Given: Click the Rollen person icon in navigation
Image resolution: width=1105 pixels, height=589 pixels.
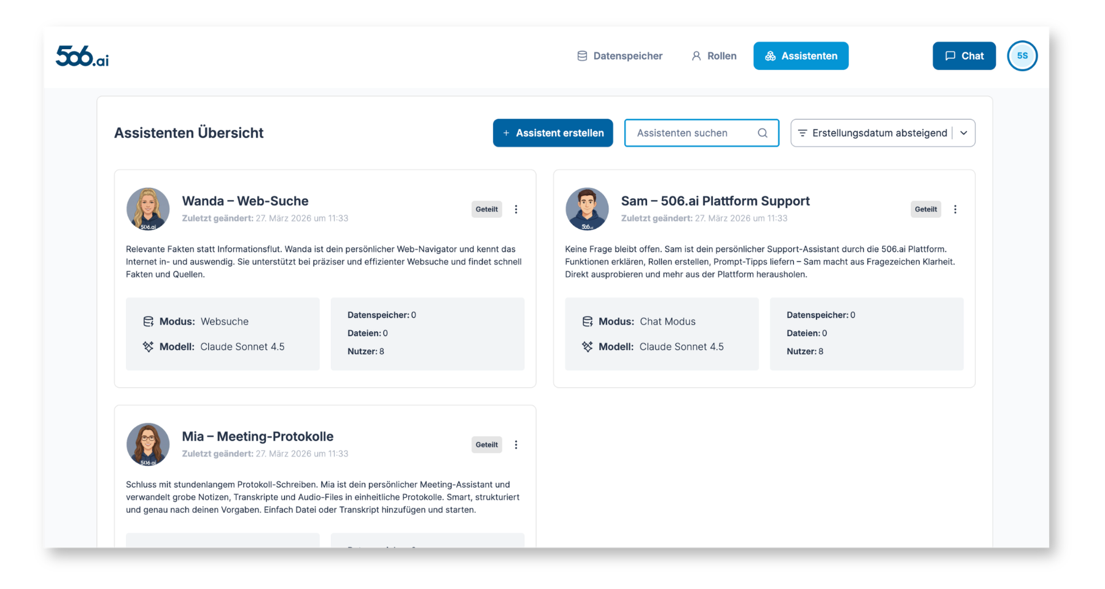Looking at the screenshot, I should click(x=696, y=56).
